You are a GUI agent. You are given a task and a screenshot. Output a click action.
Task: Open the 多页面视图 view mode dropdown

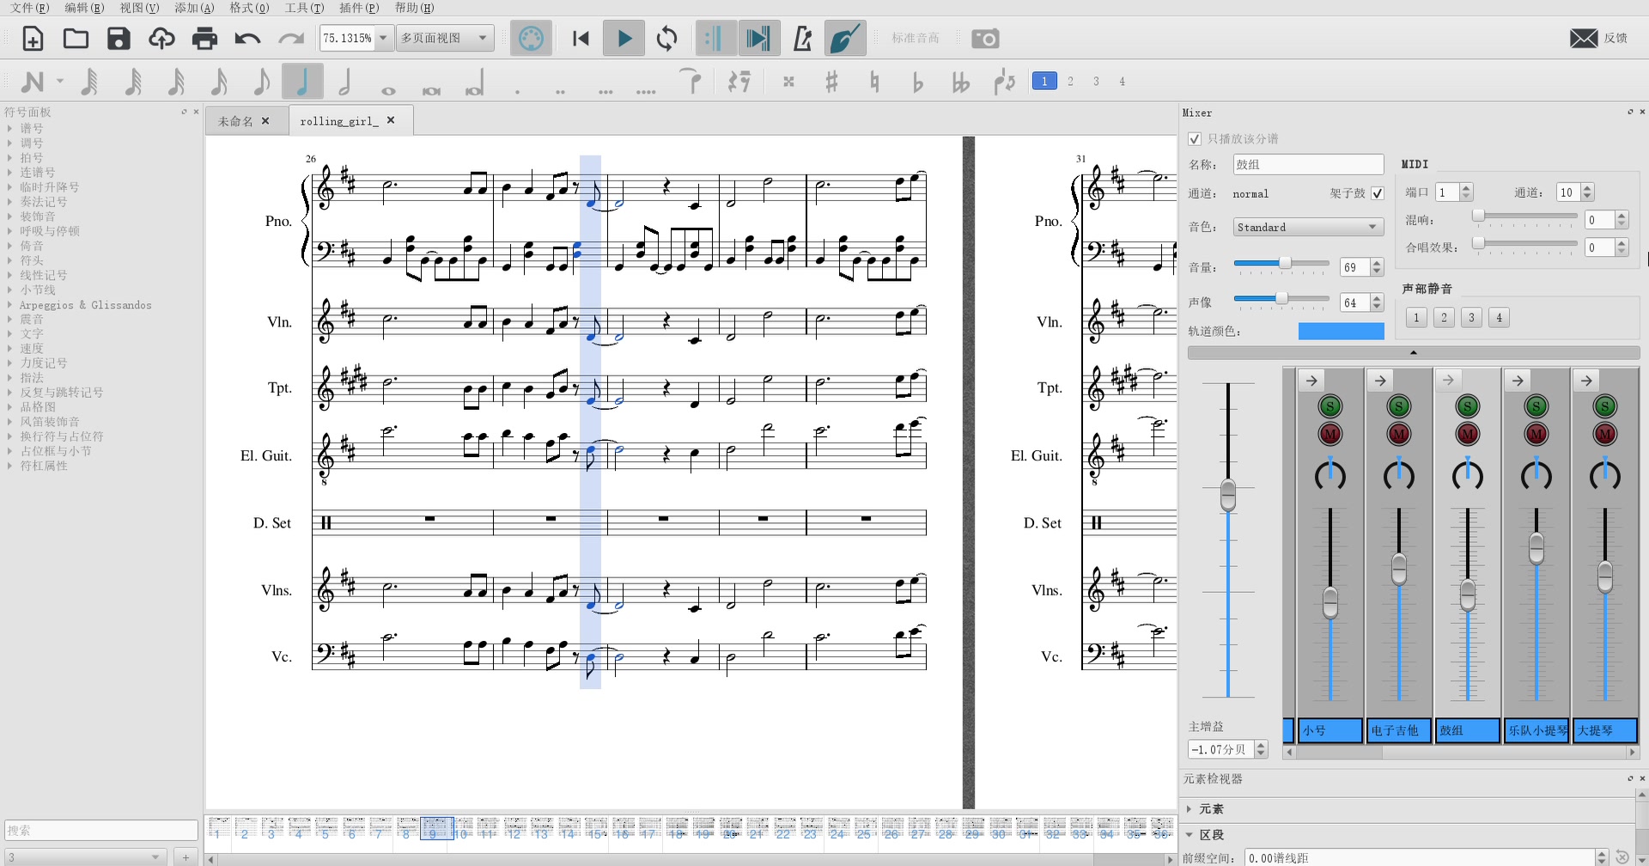[x=445, y=38]
